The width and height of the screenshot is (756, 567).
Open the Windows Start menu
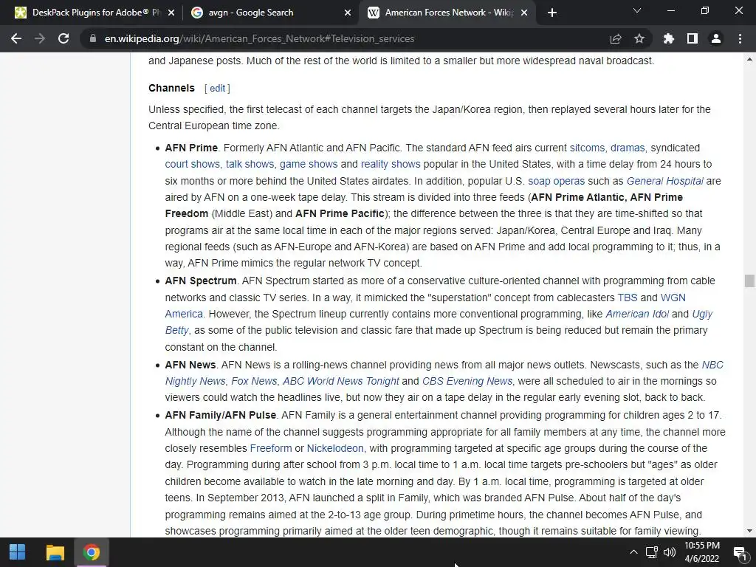point(18,552)
